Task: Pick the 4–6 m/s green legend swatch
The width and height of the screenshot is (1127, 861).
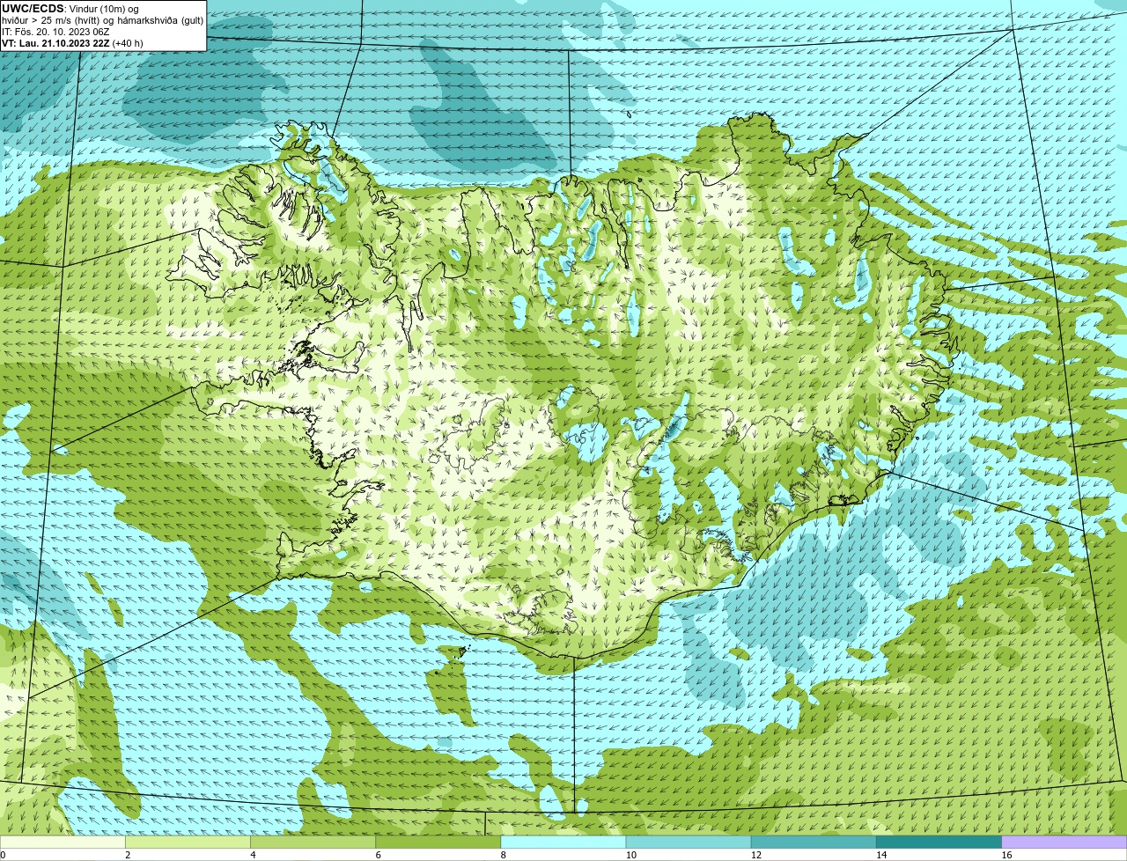Action: coord(313,843)
